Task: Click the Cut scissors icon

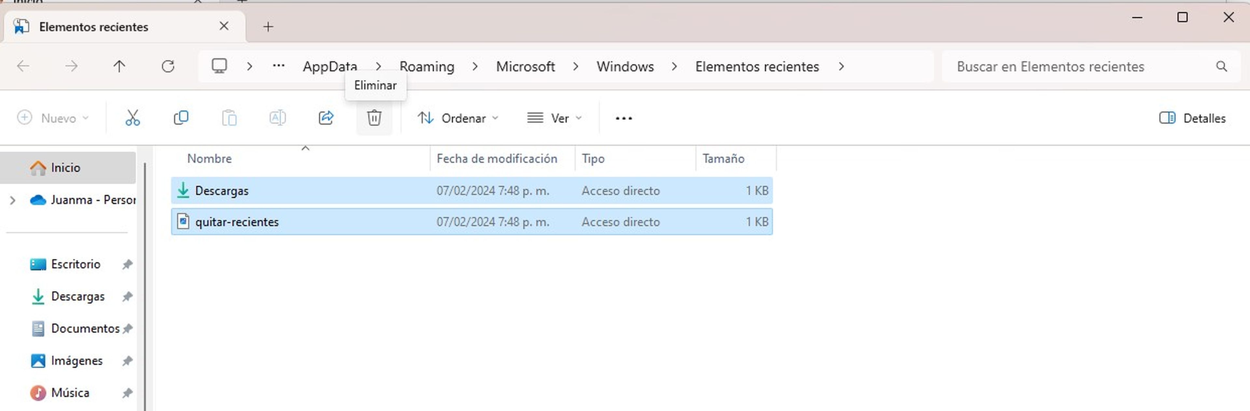Action: click(132, 118)
